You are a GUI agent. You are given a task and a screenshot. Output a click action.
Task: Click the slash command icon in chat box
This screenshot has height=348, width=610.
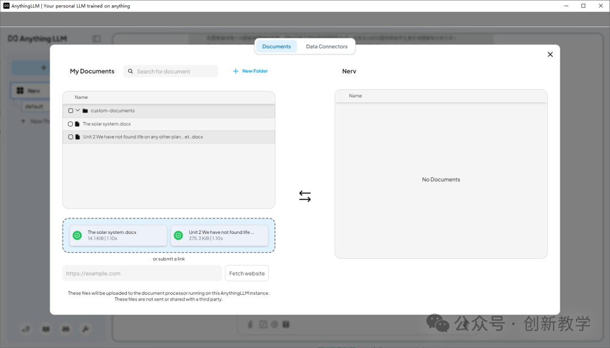pos(263,324)
